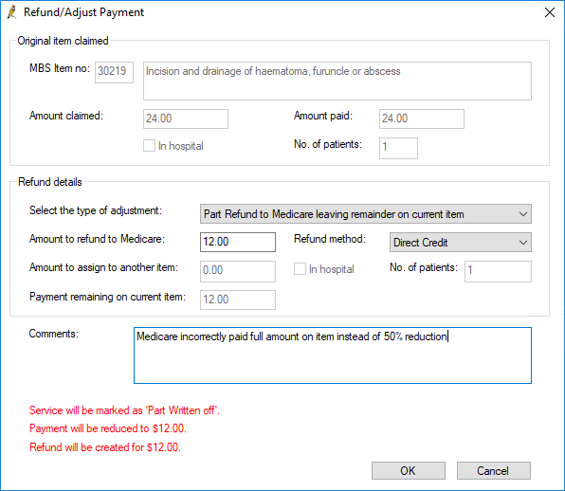
Task: Click the item description box for Incision and drainage
Action: point(337,82)
